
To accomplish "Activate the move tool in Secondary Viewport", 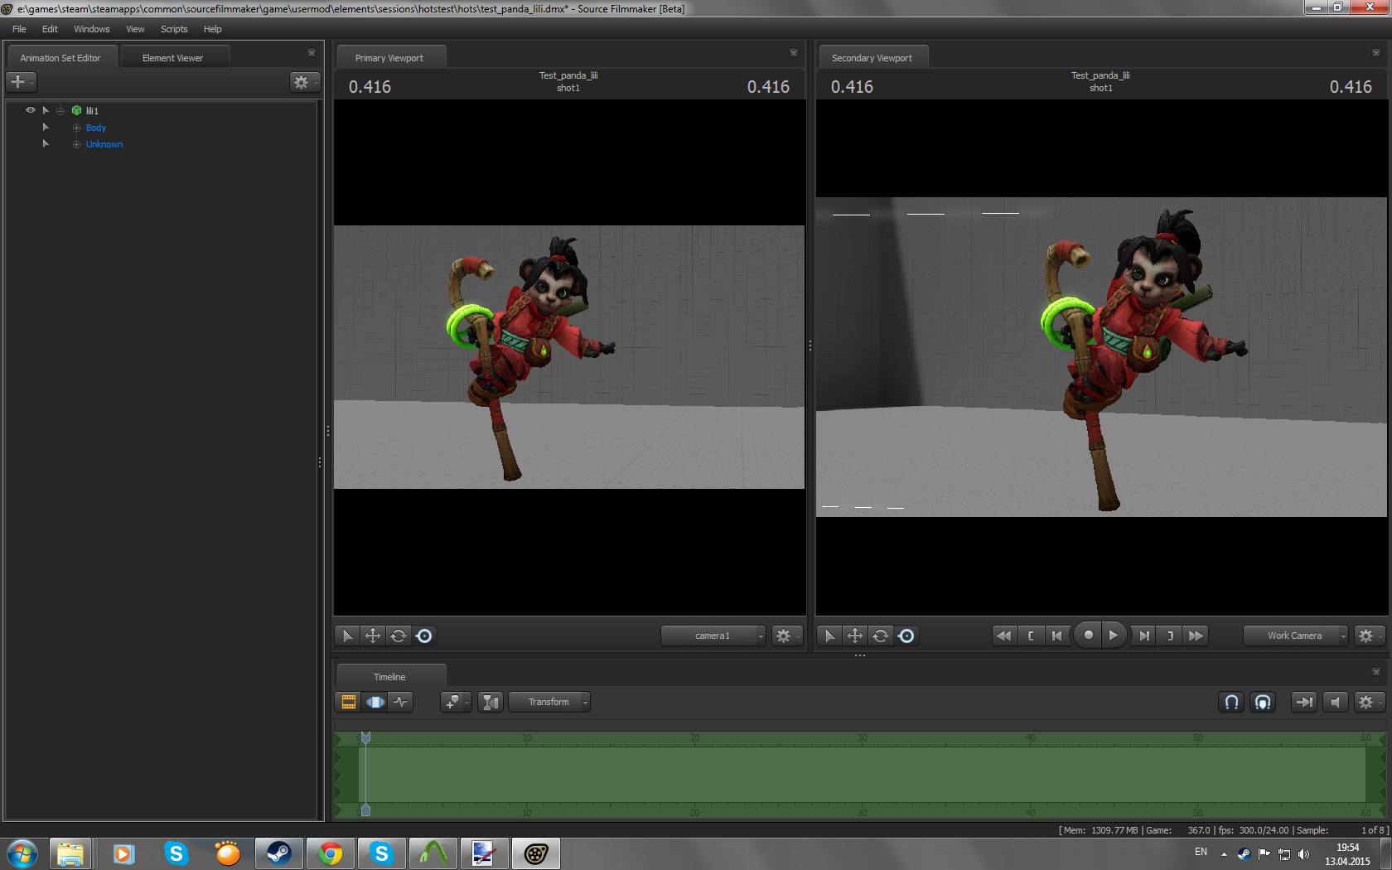I will [x=855, y=636].
